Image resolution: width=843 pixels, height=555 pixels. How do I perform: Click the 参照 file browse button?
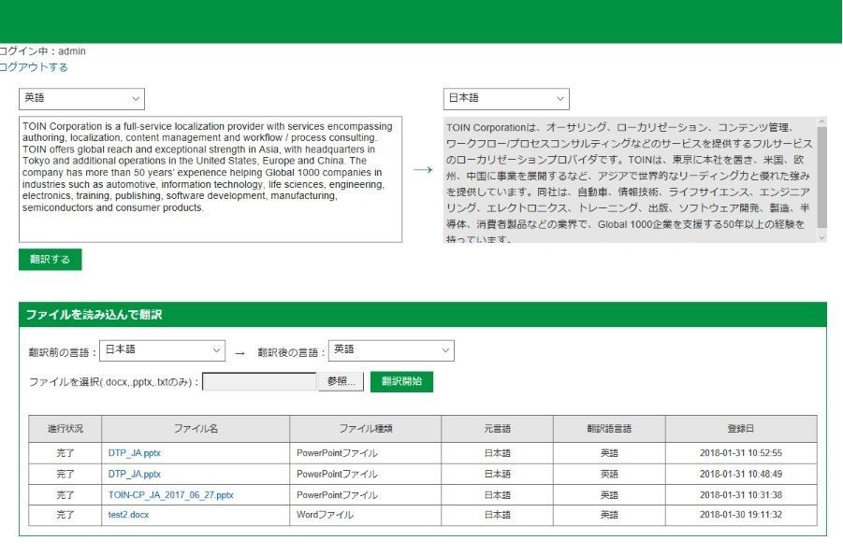coord(342,381)
